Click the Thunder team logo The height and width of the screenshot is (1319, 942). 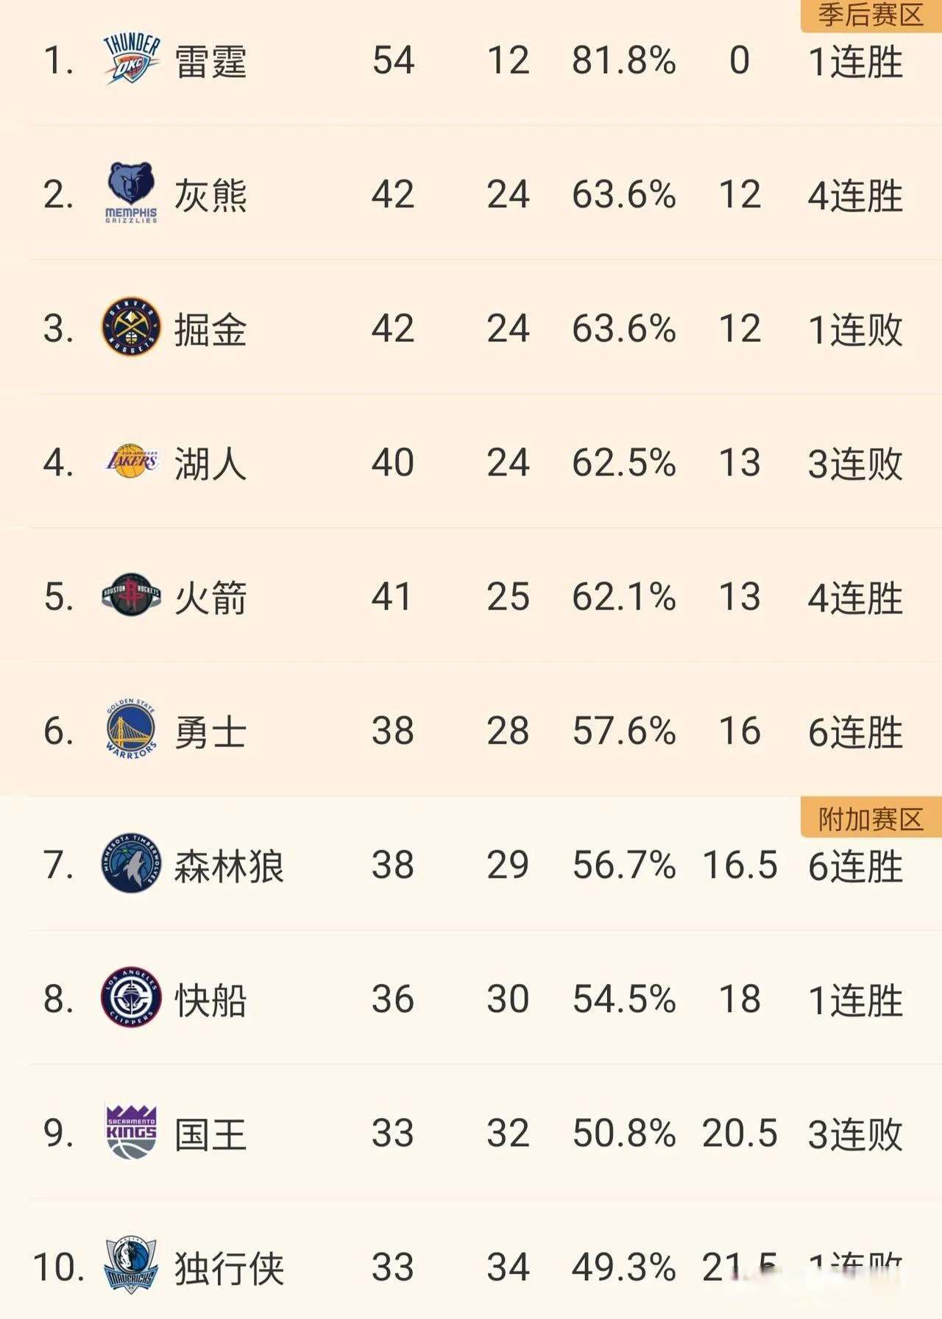130,60
